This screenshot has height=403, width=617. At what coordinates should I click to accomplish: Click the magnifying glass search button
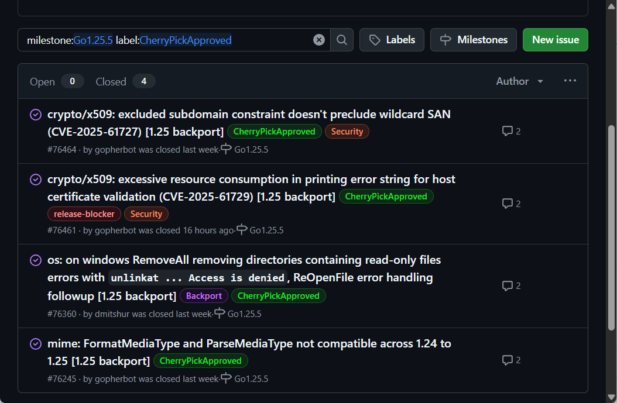(342, 40)
